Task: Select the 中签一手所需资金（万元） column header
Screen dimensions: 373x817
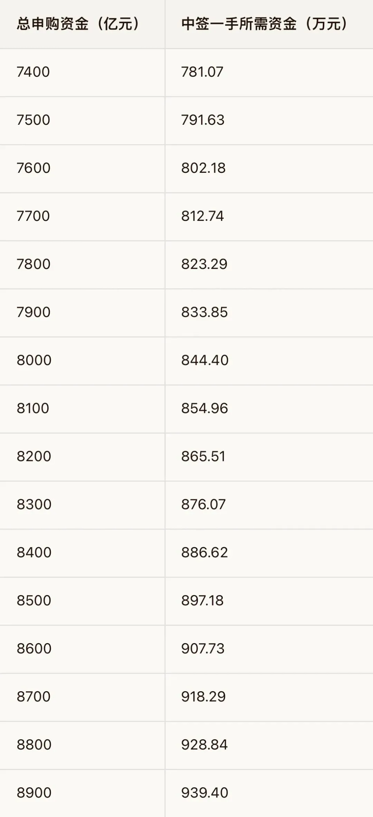Action: (269, 24)
